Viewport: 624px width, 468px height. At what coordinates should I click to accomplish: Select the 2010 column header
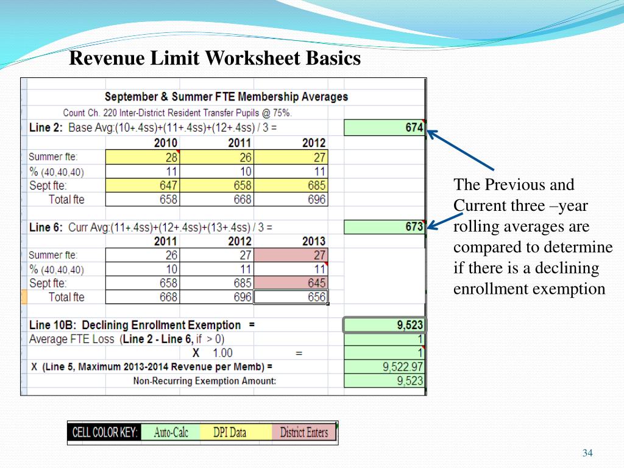point(165,143)
